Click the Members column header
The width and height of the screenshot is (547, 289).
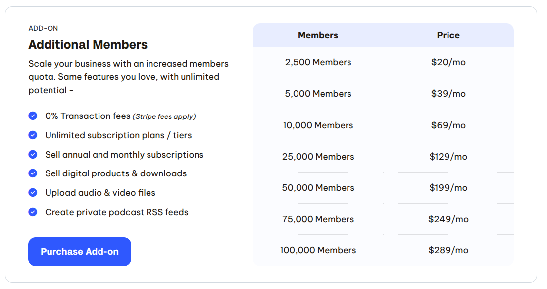pyautogui.click(x=318, y=35)
